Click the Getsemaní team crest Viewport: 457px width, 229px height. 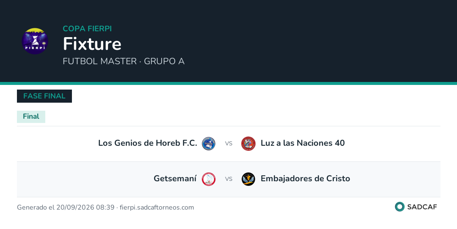click(209, 179)
